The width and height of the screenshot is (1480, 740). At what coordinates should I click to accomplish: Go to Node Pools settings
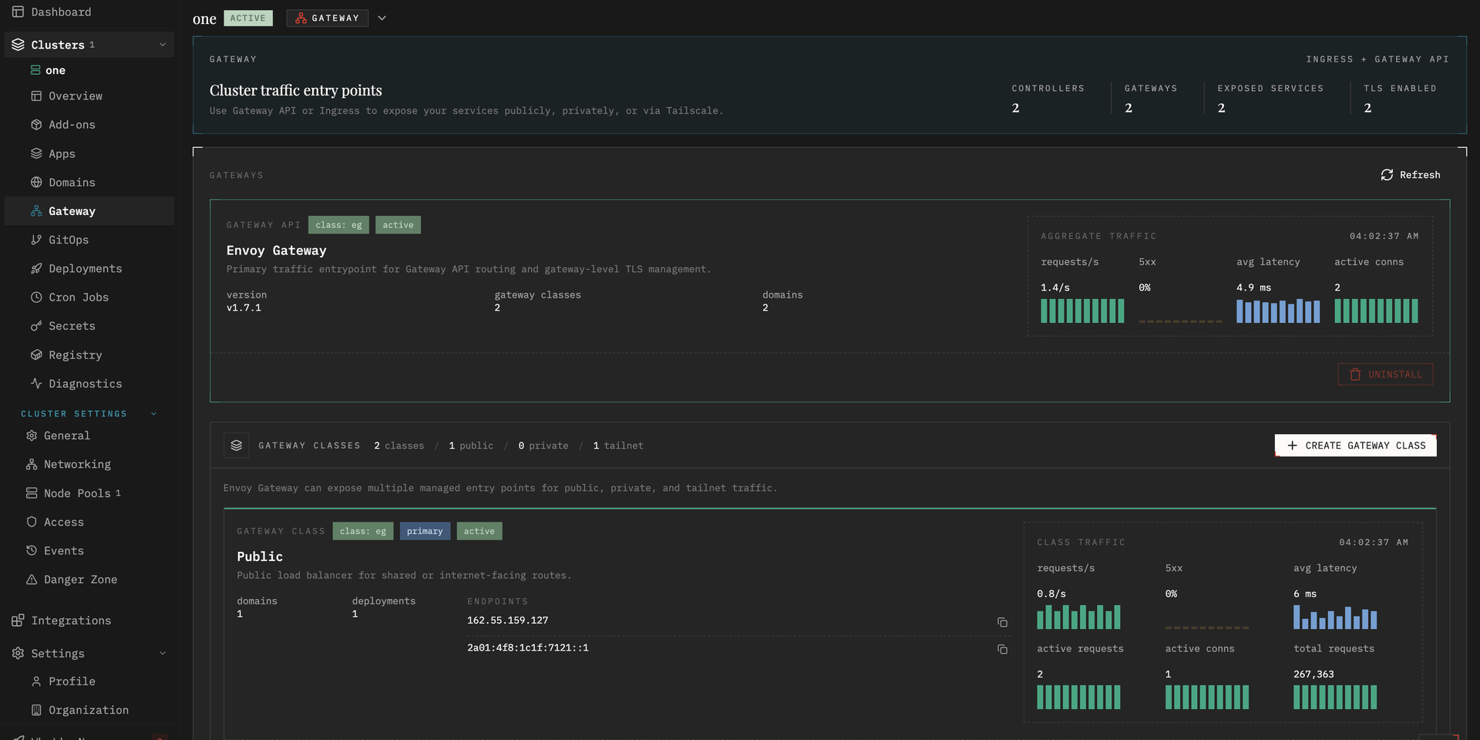coord(77,493)
